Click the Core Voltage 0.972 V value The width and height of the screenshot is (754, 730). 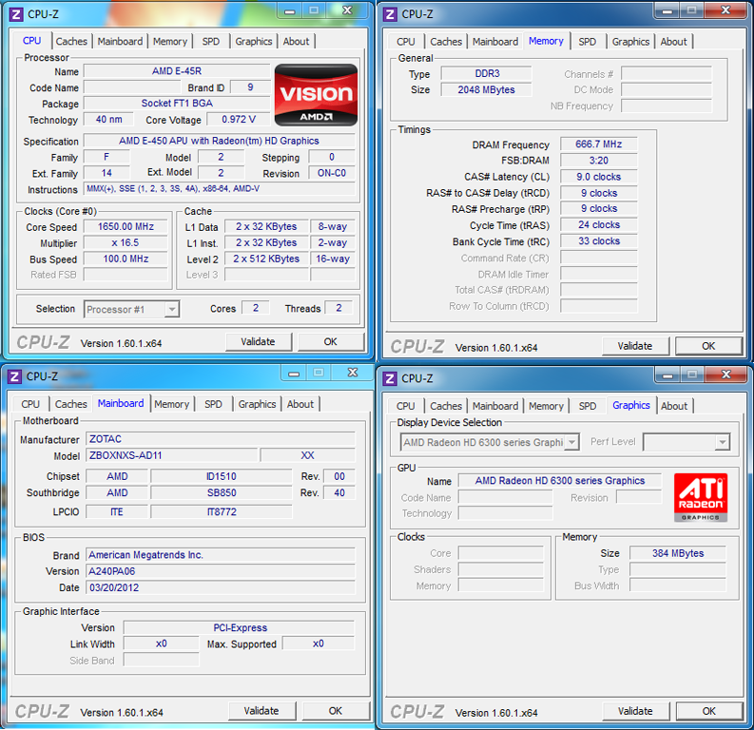pos(239,119)
